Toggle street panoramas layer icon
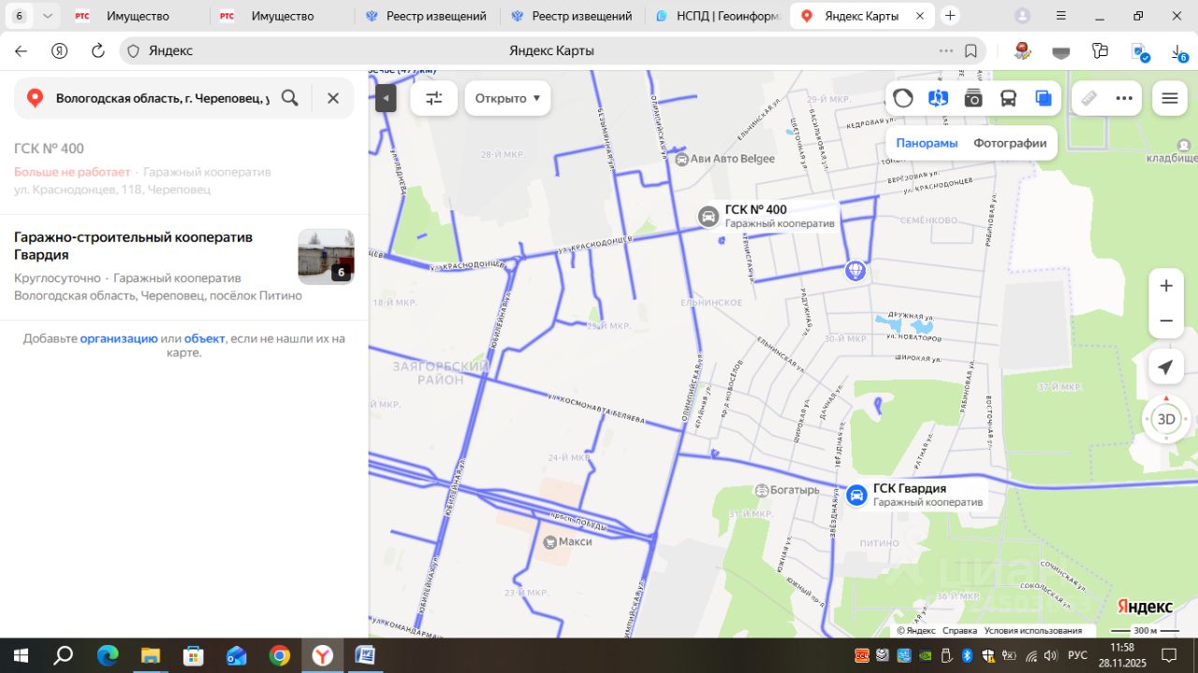 point(938,98)
